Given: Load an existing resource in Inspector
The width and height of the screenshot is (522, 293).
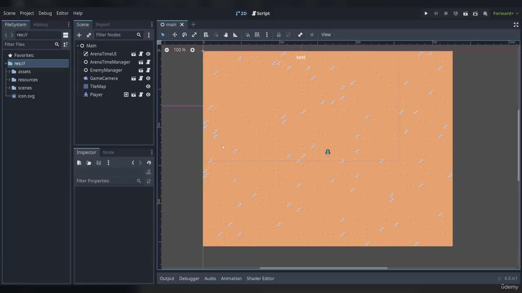Looking at the screenshot, I should point(89,163).
